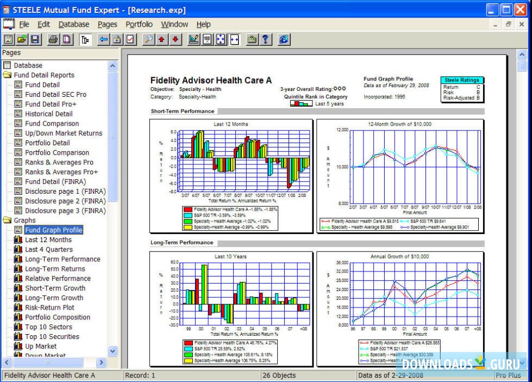The image size is (532, 382).
Task: Launch Internet Explorer globe icon
Action: (x=284, y=39)
